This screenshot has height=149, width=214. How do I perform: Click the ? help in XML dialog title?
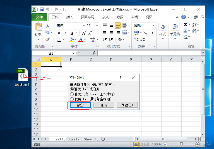pos(120,78)
